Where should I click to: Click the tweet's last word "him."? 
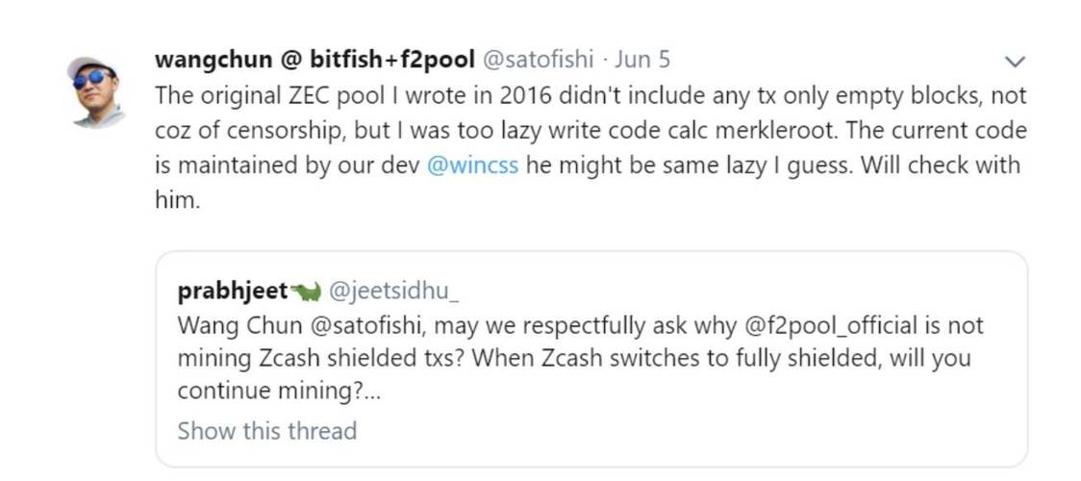point(178,199)
